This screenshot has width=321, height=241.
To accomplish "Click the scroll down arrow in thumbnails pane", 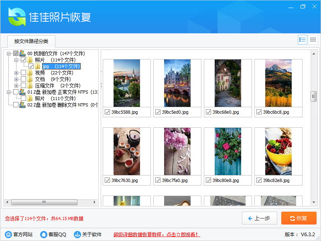I will pos(314,202).
